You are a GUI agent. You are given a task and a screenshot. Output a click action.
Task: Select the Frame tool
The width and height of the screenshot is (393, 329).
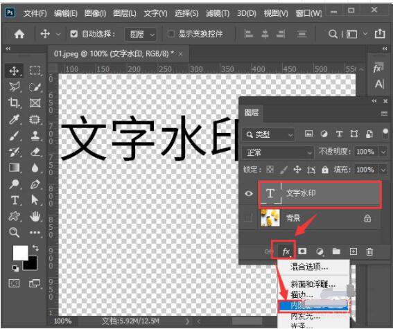35,103
